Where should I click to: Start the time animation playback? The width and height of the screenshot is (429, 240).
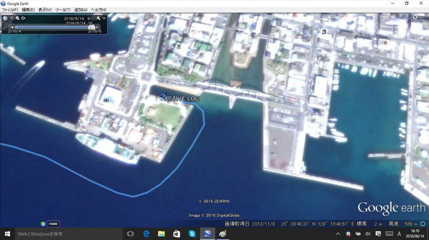tap(23, 18)
